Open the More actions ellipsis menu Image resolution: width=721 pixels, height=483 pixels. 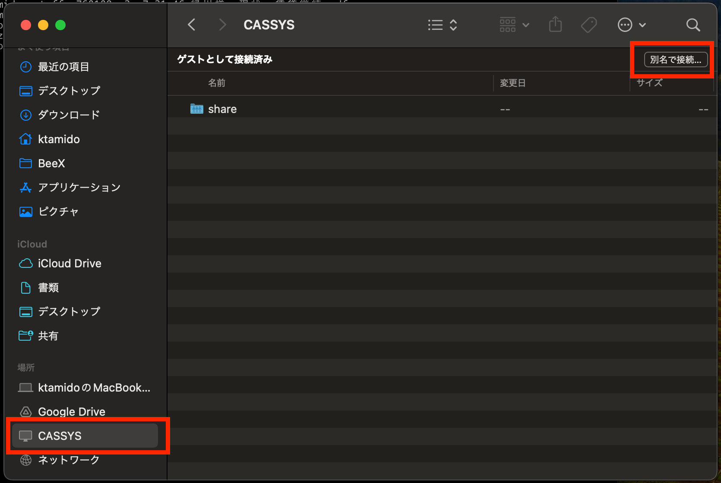click(632, 25)
